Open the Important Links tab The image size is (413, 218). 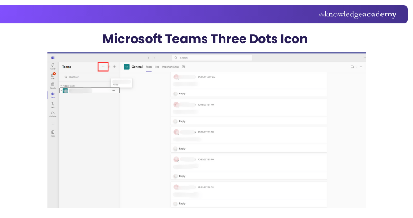point(171,67)
